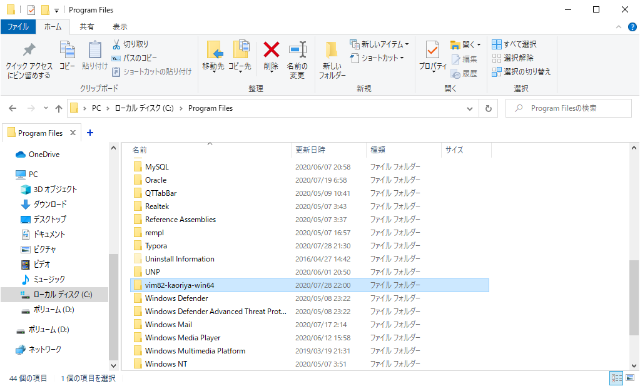The width and height of the screenshot is (640, 386).
Task: Click the red Delete (削除) icon
Action: [271, 50]
